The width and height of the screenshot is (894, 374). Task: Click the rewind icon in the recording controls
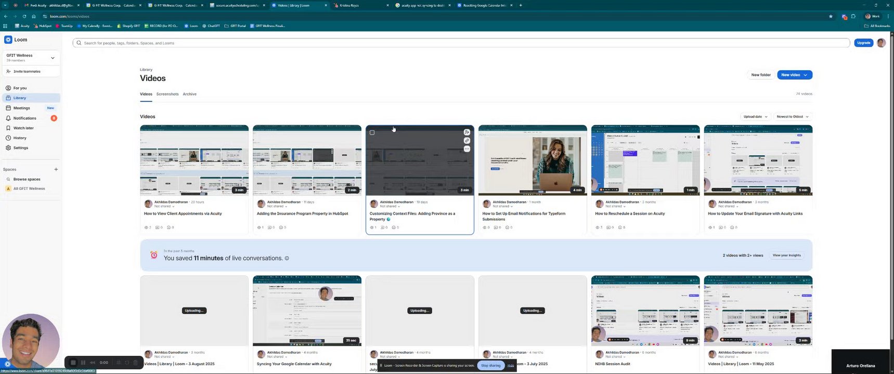pos(93,363)
